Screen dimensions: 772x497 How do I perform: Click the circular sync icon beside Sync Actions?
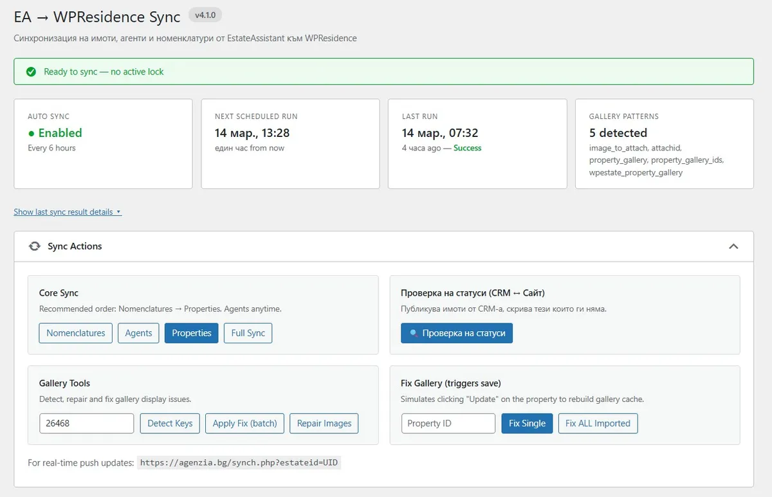pyautogui.click(x=34, y=246)
